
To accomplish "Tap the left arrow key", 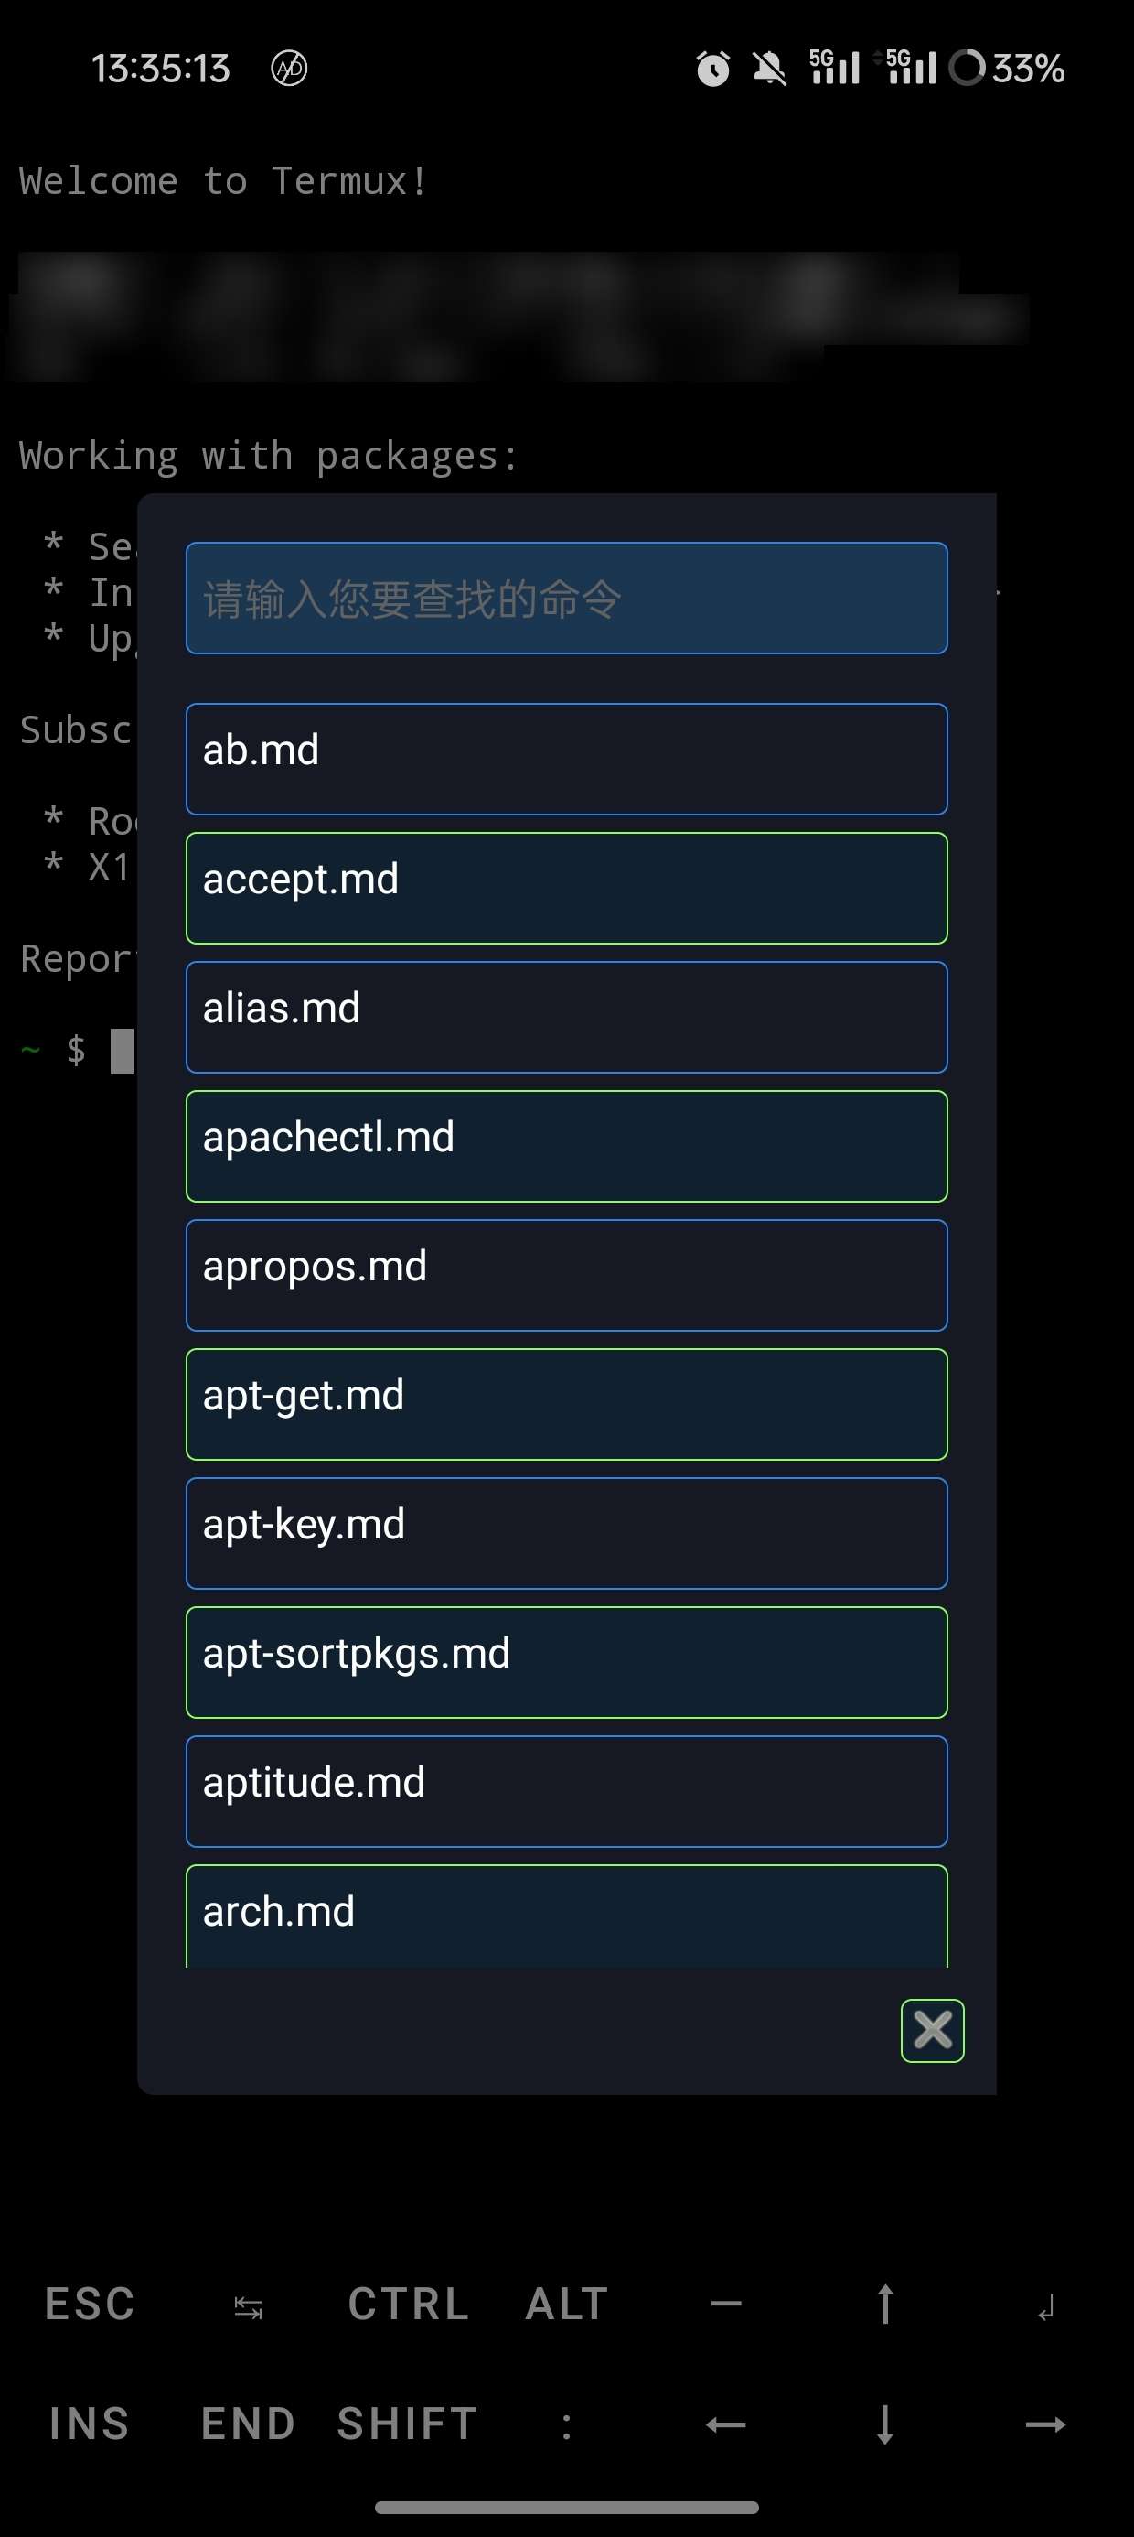I will 725,2424.
